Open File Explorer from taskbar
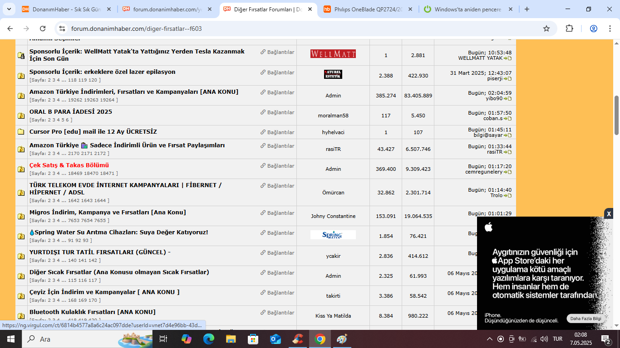The width and height of the screenshot is (620, 348). [231, 339]
